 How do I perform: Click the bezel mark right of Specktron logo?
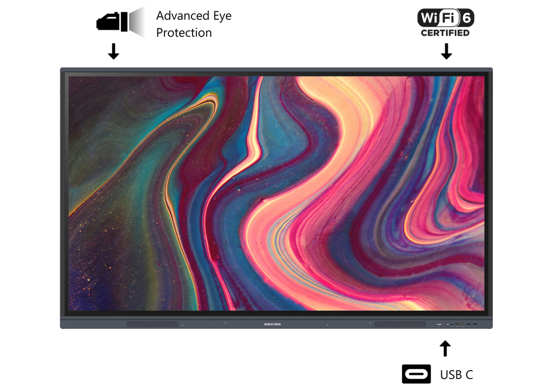click(x=328, y=325)
